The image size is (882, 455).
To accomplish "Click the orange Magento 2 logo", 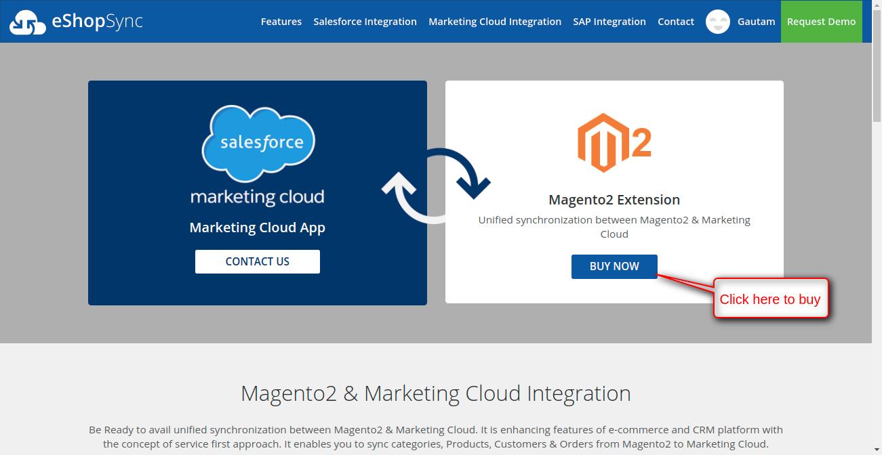I will (614, 143).
